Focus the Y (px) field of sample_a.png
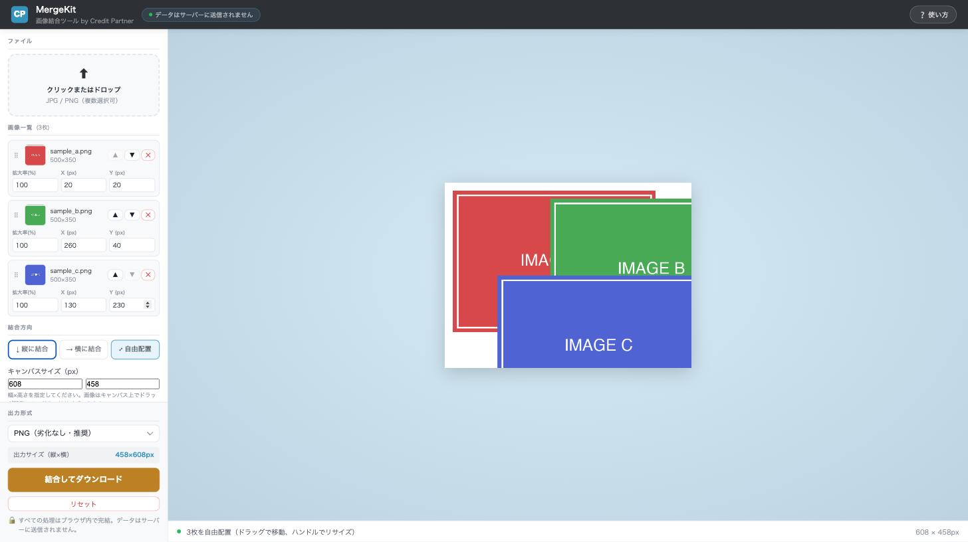 132,185
